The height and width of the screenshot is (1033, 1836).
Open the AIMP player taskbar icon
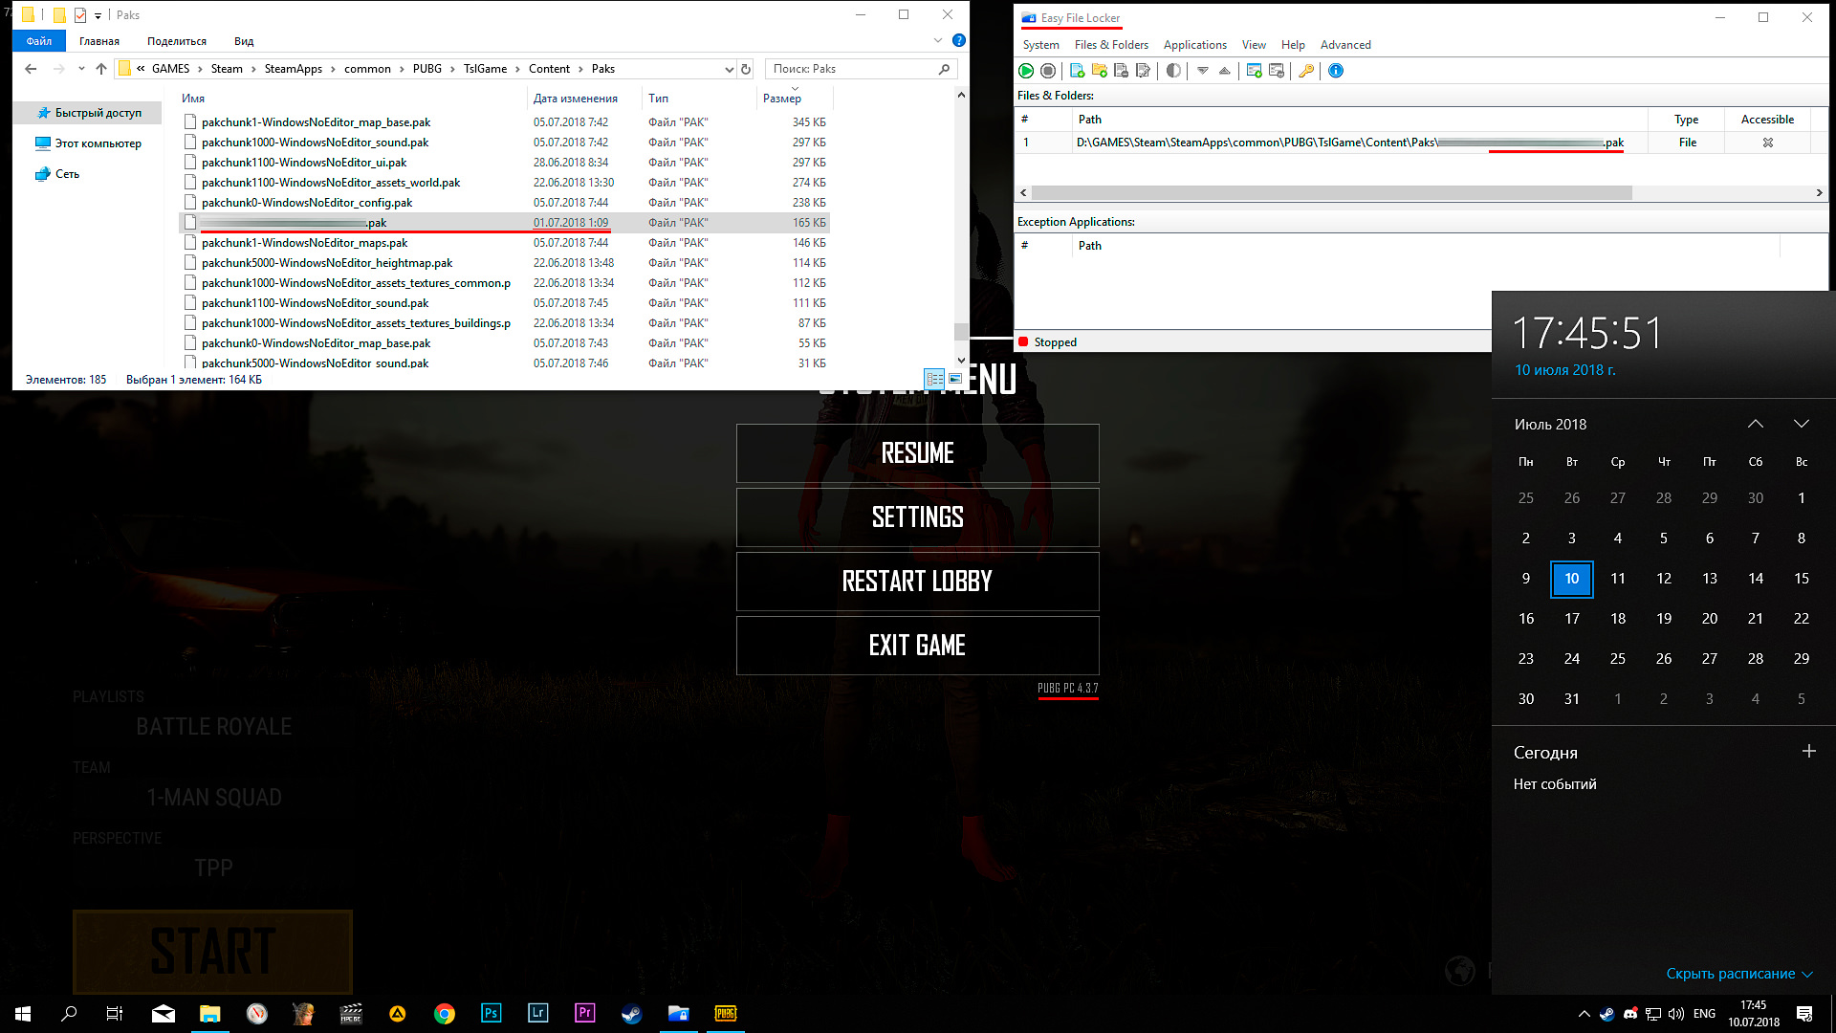[x=397, y=1013]
